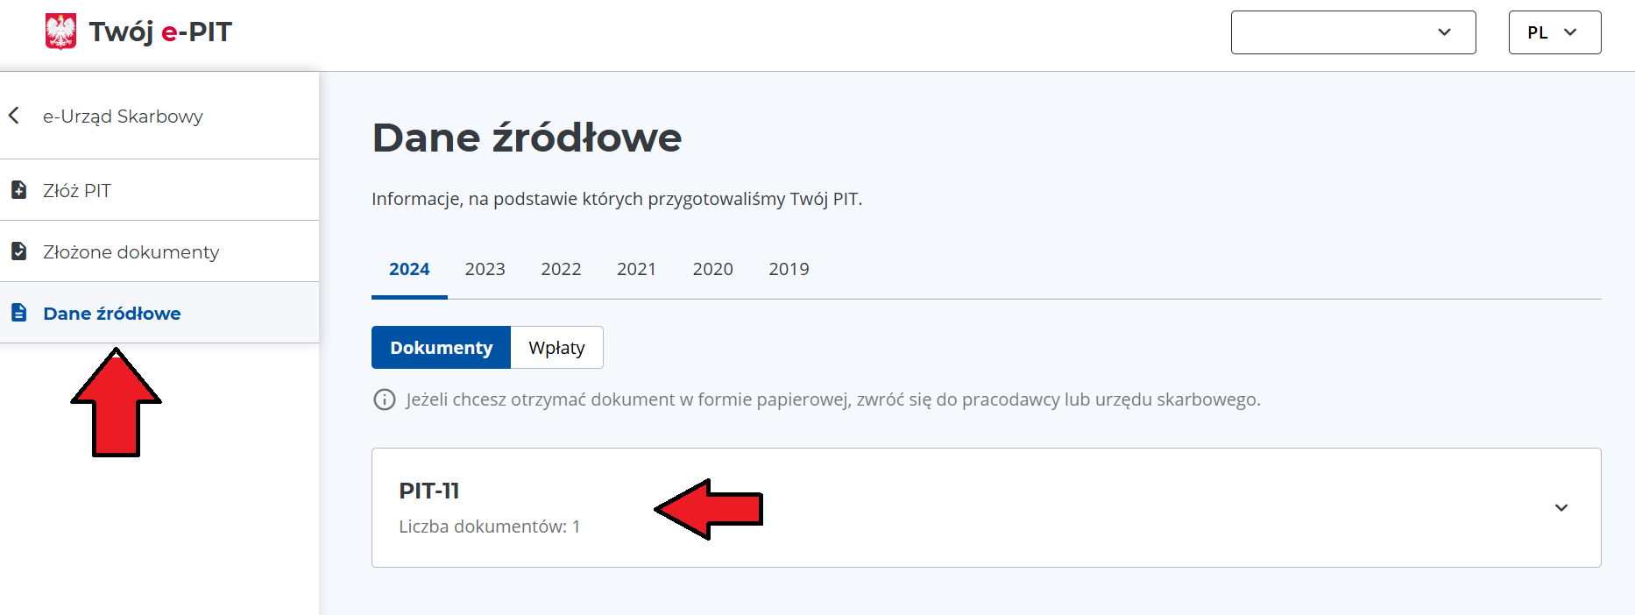Click the Złóż PIT document icon
Image resolution: width=1635 pixels, height=615 pixels.
click(x=18, y=190)
